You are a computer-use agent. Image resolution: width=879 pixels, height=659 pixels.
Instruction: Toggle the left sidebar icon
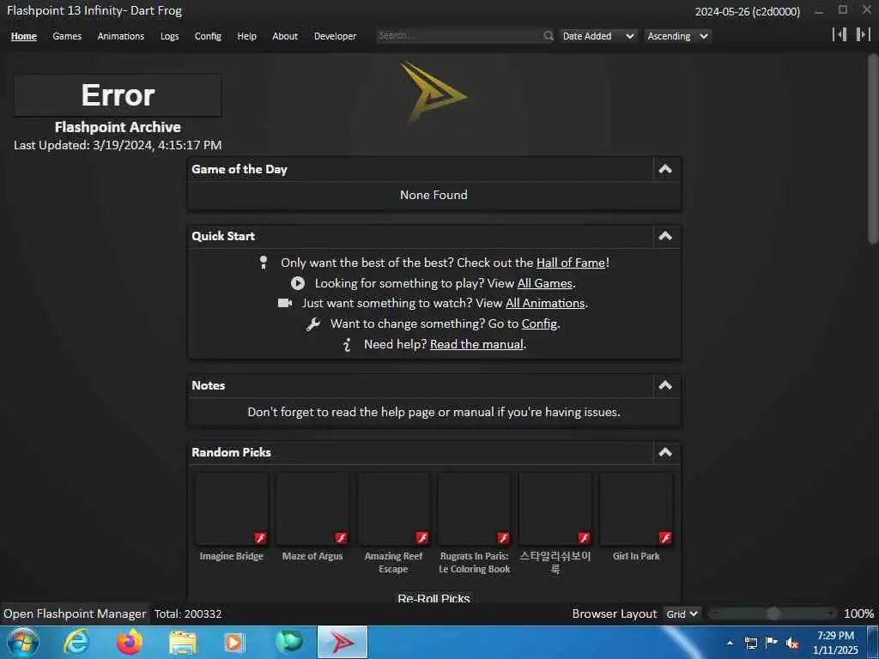(840, 34)
